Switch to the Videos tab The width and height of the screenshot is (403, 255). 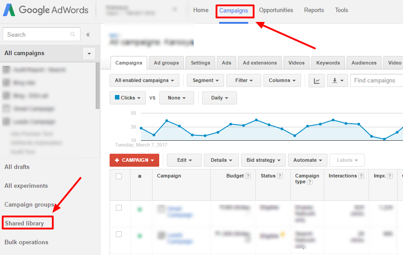pos(297,63)
